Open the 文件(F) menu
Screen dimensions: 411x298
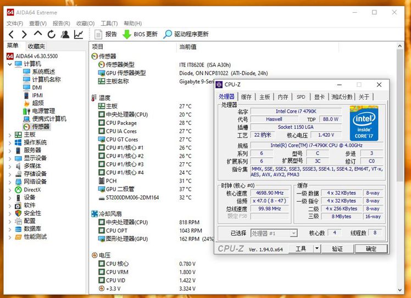[15, 23]
